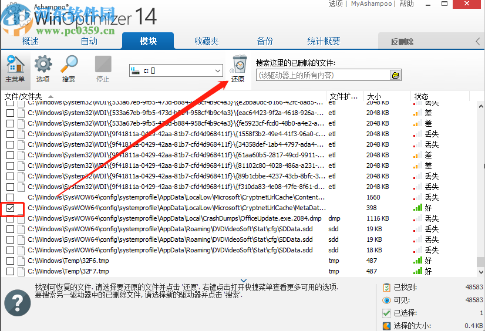
Task: Uncheck the CryptnetUrlCache MetaData file checkbox
Action: point(10,208)
